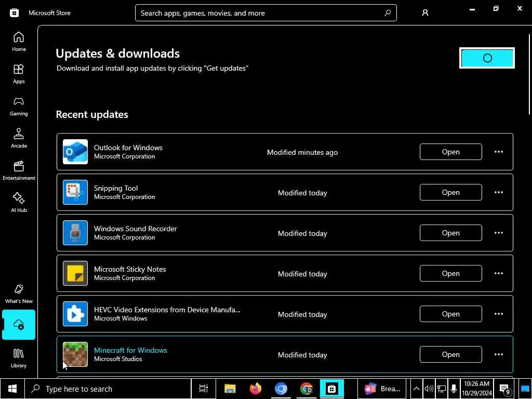Click the microphone icon in system tray
The height and width of the screenshot is (399, 532).
(454, 389)
